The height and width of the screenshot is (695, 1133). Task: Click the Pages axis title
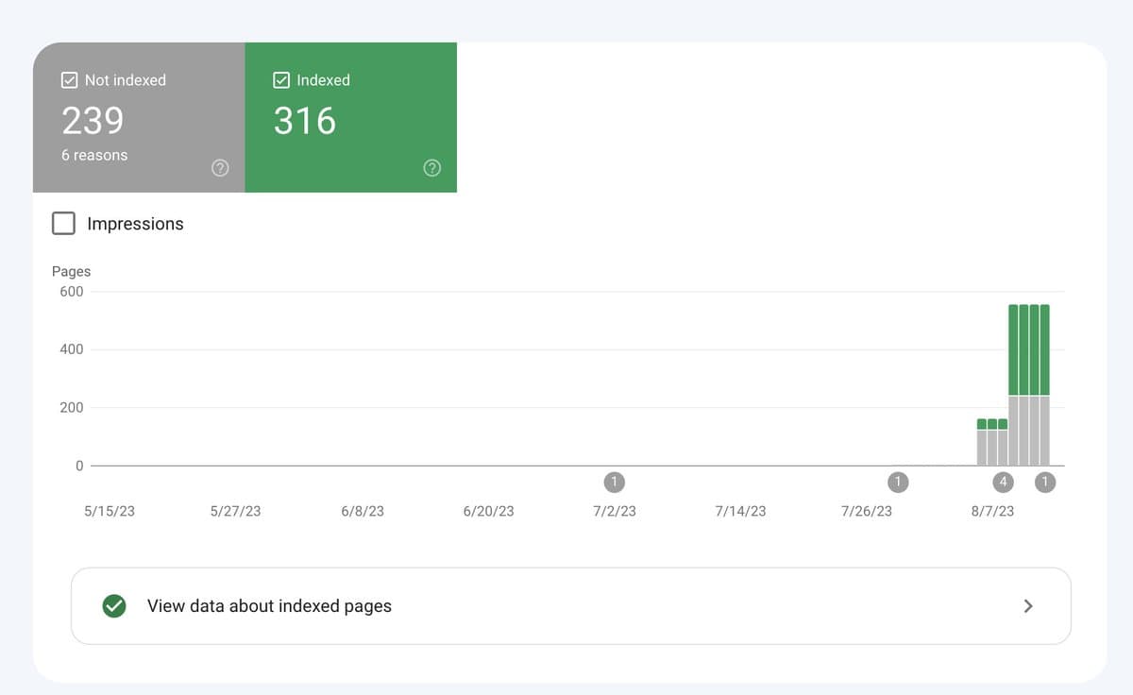click(x=72, y=271)
